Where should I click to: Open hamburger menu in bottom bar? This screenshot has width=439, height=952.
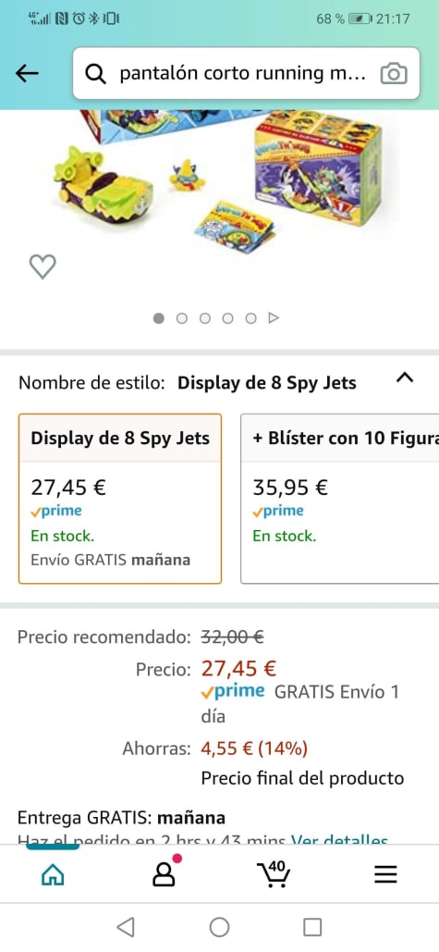[385, 874]
